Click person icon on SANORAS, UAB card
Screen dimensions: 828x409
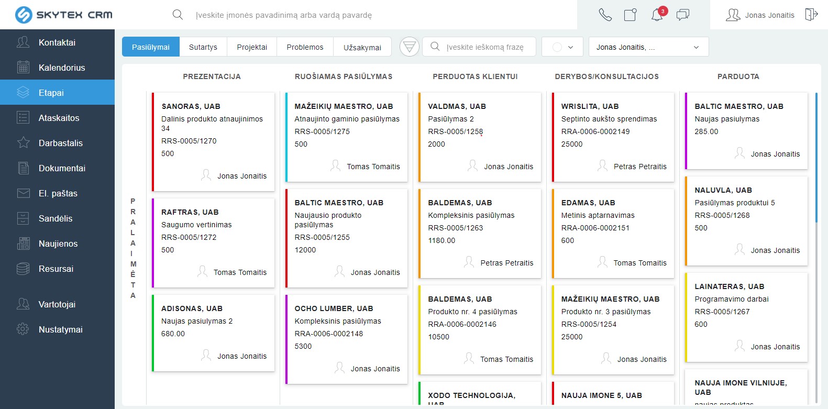click(x=206, y=175)
